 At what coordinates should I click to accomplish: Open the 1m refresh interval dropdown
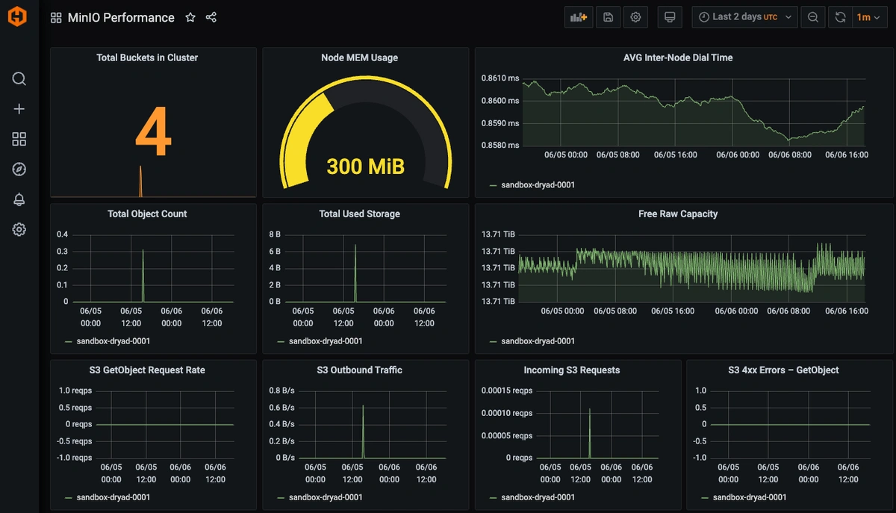click(x=869, y=17)
